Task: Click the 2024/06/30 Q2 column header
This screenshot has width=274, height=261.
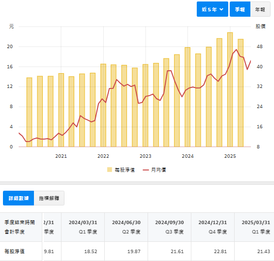Action: pos(126,227)
